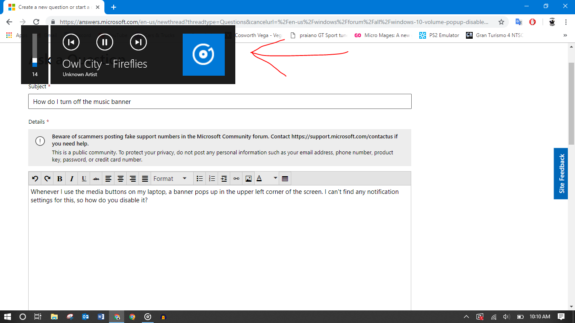Open the red adblock extension icon
The image size is (575, 323).
pos(532,22)
